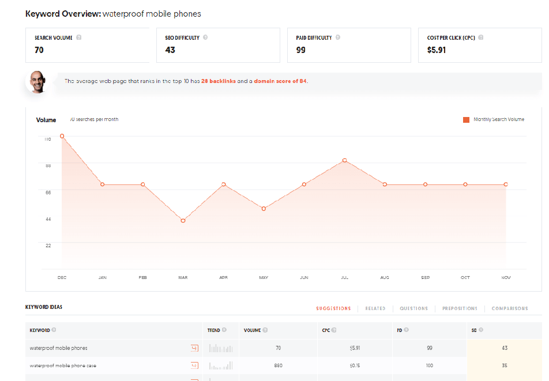Click the SD column help icon

pyautogui.click(x=480, y=330)
